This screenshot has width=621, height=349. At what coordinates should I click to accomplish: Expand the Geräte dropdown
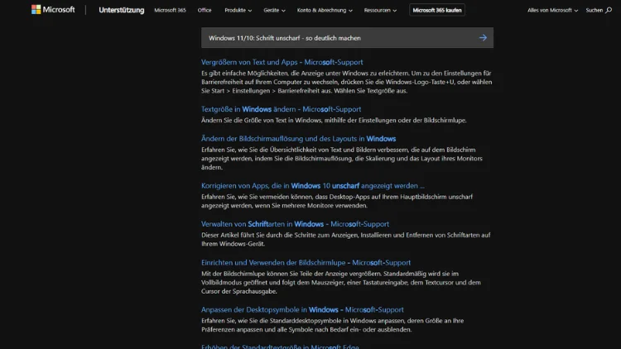(x=274, y=10)
